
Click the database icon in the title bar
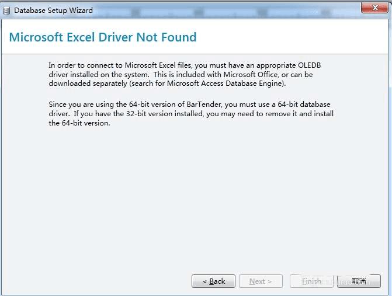coord(6,10)
